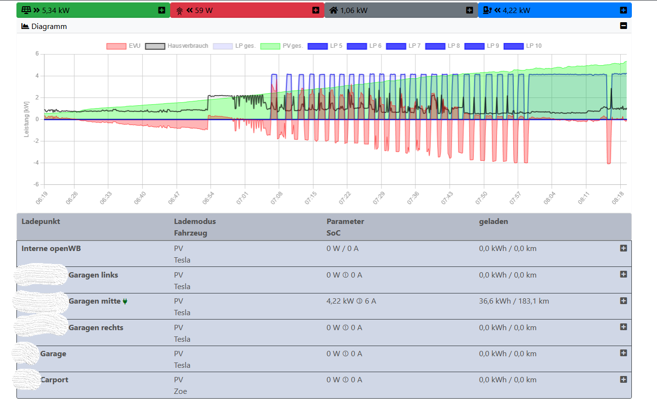
Task: Expand details for Carport row
Action: (623, 379)
